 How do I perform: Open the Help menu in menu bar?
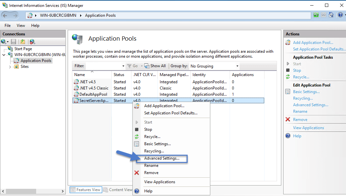click(35, 26)
